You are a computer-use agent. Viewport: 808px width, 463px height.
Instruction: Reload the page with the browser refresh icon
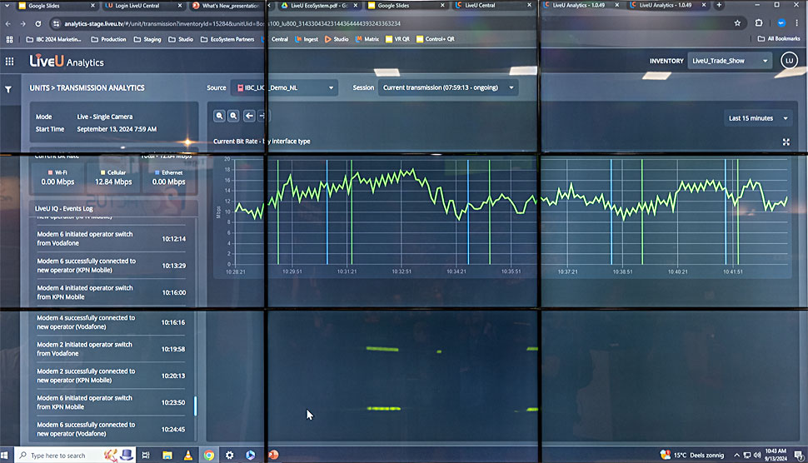pos(38,23)
